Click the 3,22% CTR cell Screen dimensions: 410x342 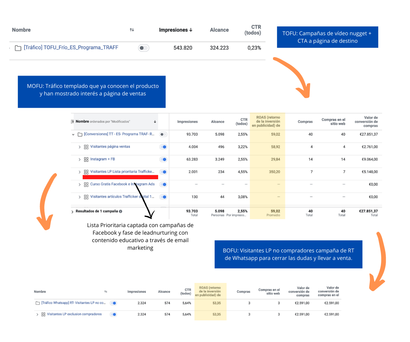243,147
